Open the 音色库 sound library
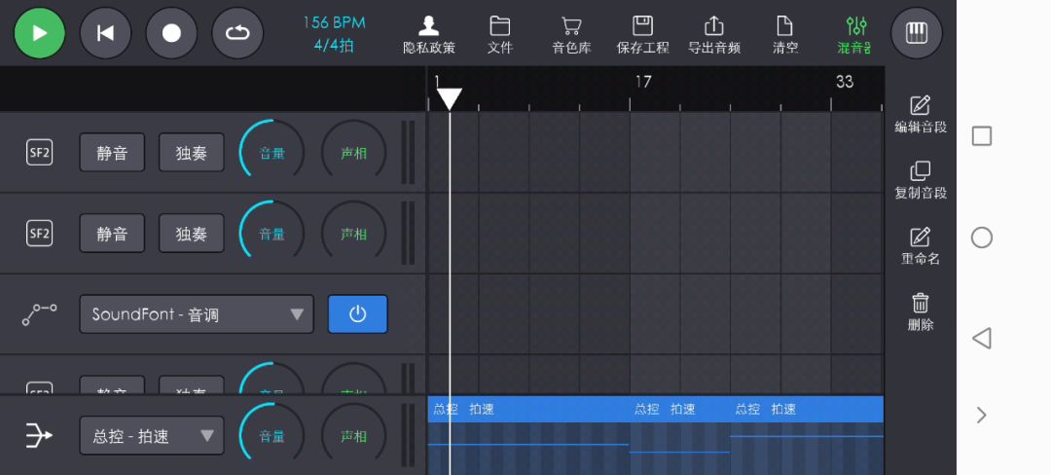The height and width of the screenshot is (475, 1051). [571, 34]
